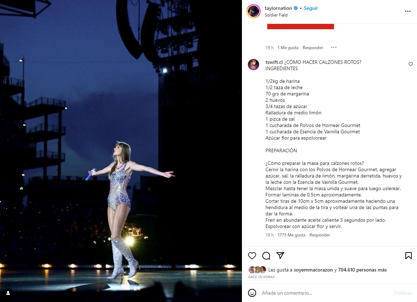Share post via paper plane icon
This screenshot has height=302, width=417.
280,255
